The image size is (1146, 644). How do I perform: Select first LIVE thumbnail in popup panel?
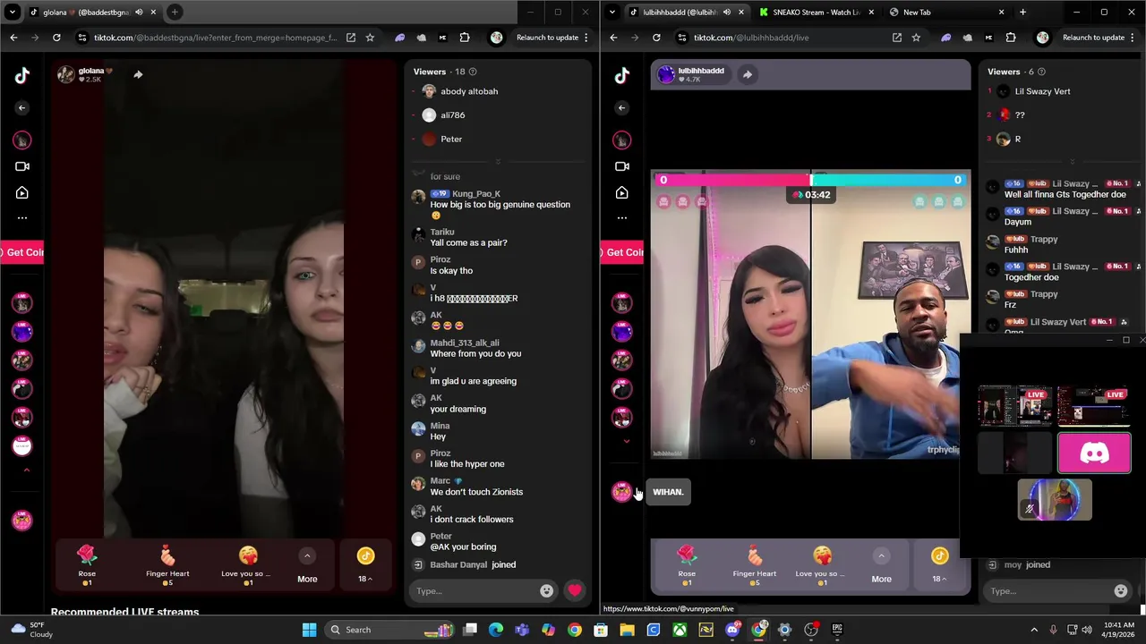coord(1015,406)
